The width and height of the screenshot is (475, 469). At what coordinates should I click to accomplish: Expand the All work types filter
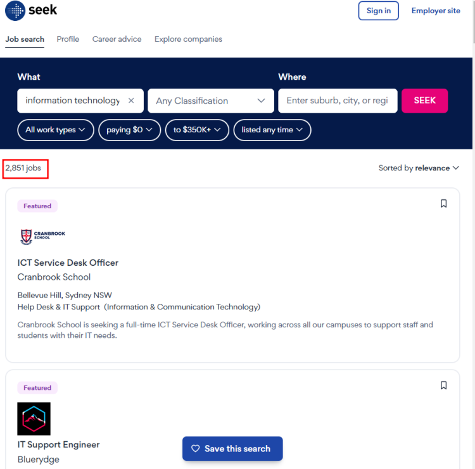[56, 130]
